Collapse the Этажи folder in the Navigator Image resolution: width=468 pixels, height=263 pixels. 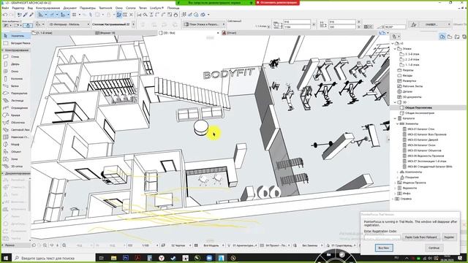click(x=395, y=49)
